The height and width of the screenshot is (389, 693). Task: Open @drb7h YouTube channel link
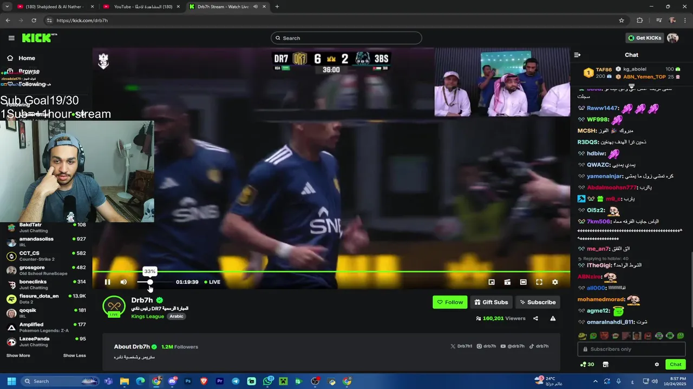tap(512, 346)
